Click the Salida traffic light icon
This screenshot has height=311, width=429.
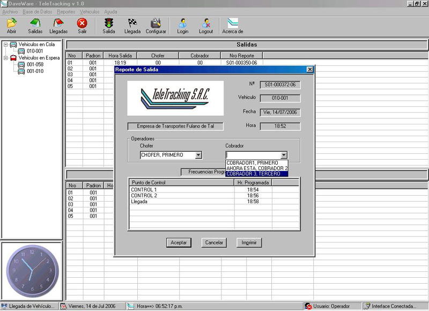109,23
